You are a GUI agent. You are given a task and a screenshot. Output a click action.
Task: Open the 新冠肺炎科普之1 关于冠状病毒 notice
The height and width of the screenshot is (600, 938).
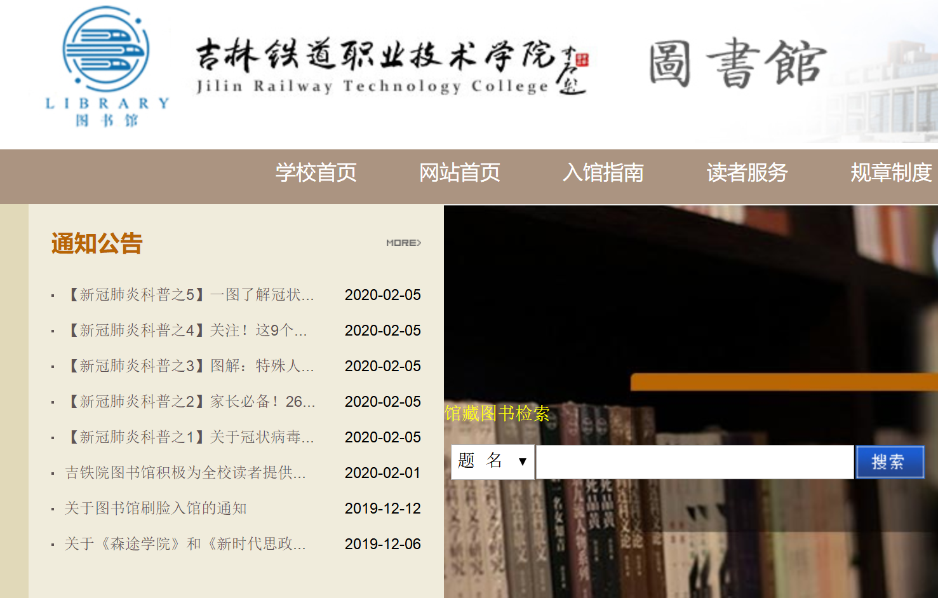pos(189,437)
